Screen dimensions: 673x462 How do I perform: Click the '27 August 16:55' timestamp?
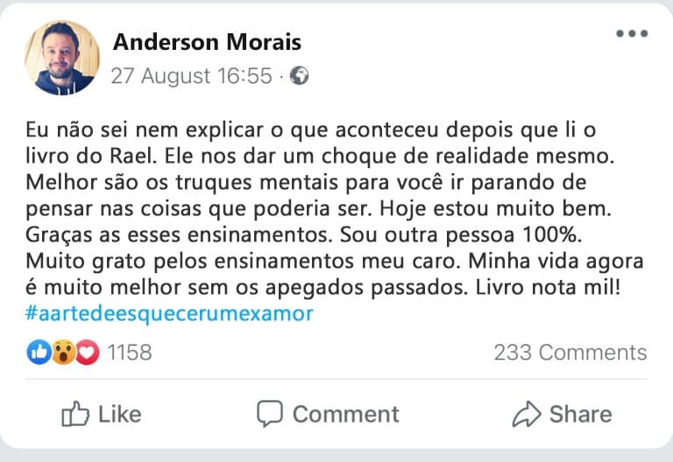191,77
